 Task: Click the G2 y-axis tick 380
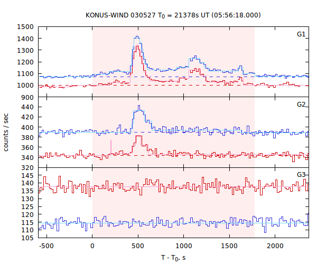(27, 138)
